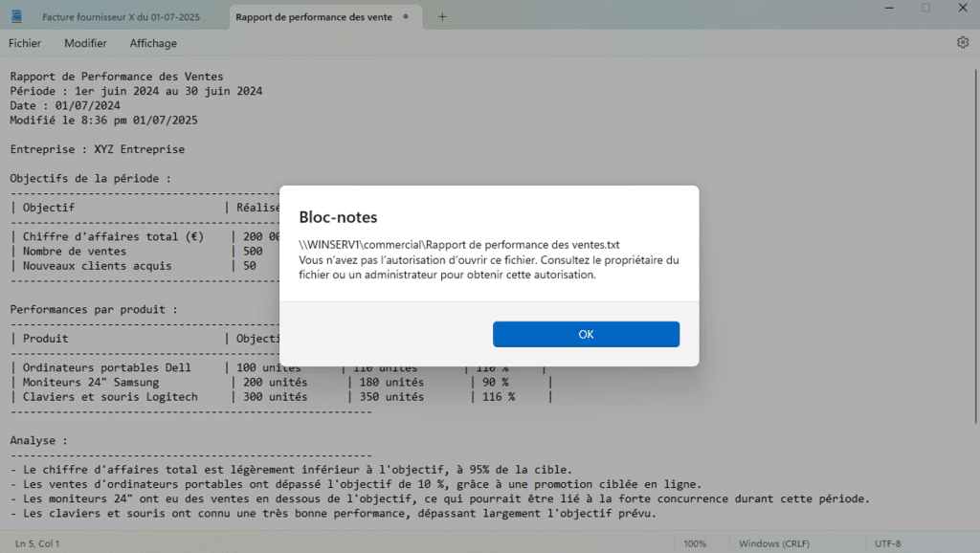Select the Rapport de performance des vente tab
The width and height of the screenshot is (980, 553).
(x=313, y=17)
